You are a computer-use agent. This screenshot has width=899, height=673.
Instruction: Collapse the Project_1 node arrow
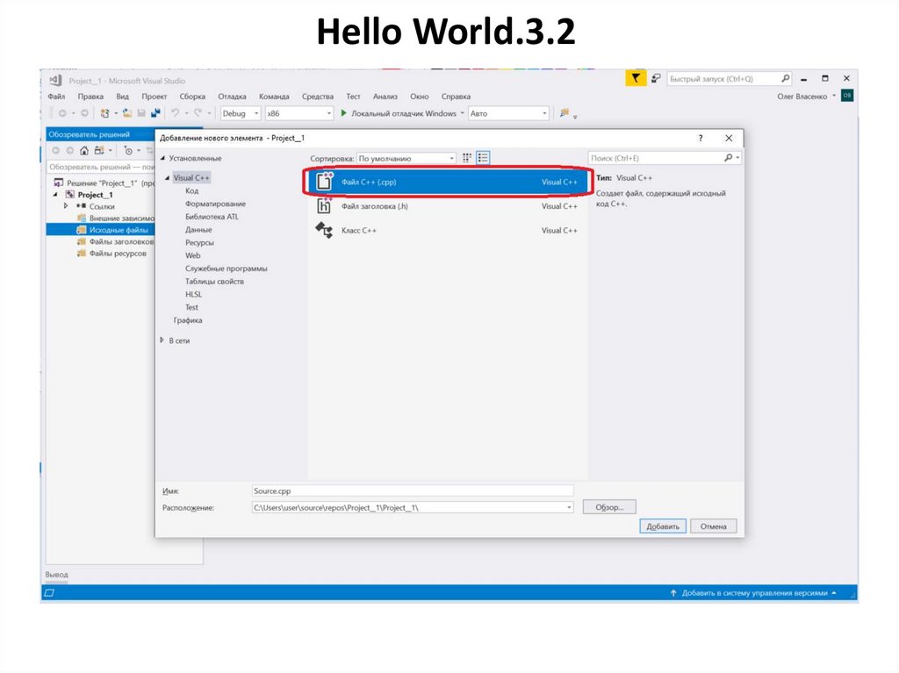coord(55,195)
